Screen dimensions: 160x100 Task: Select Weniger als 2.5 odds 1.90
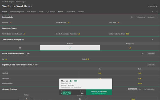(x=130, y=48)
